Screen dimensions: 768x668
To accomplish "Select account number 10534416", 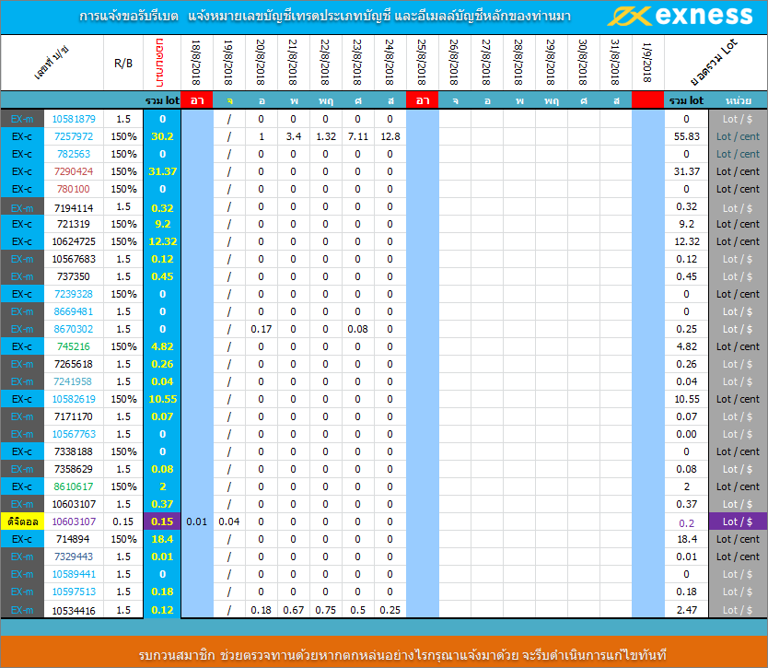I will coord(74,611).
